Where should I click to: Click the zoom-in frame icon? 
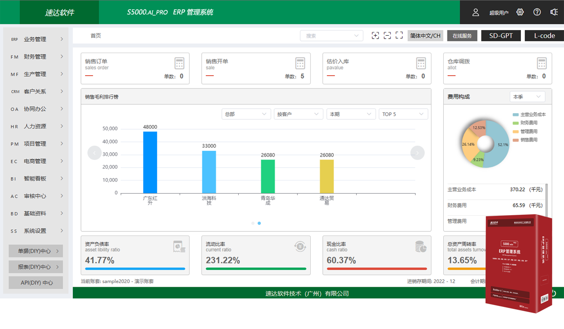[375, 35]
